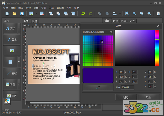Click the R red value field
The image size is (164, 116).
135,72
